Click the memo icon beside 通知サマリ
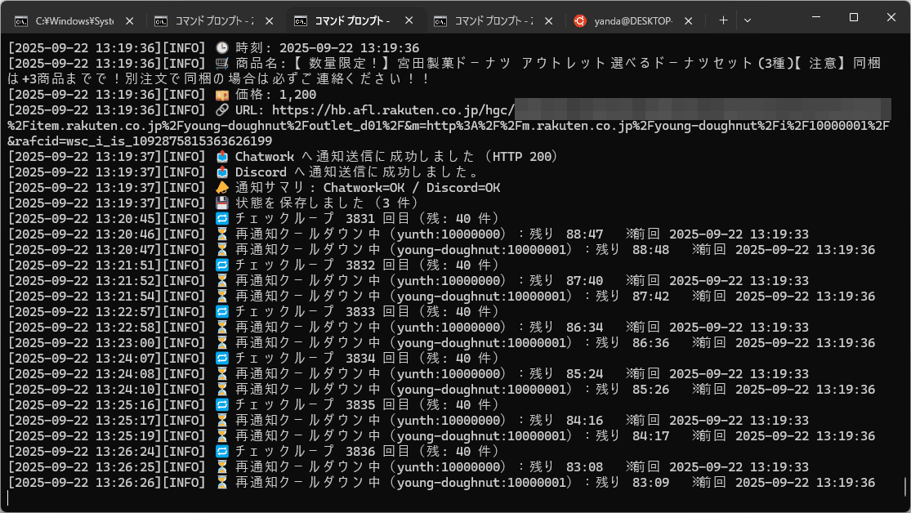This screenshot has height=513, width=911. pos(221,187)
